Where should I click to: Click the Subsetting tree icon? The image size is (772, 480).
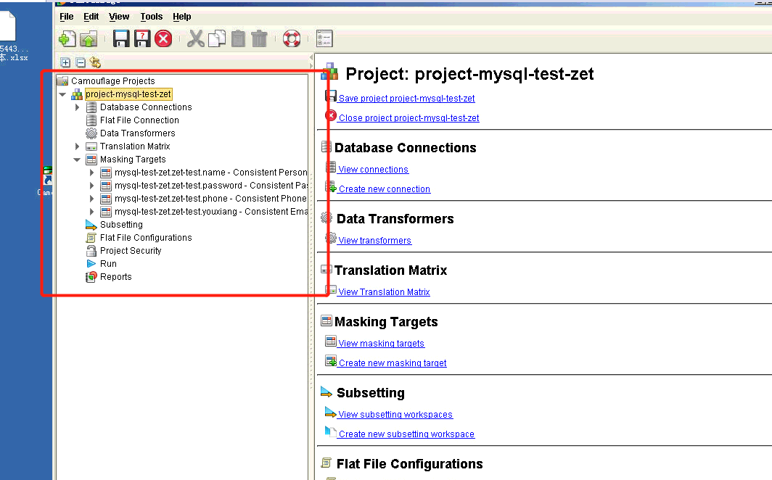91,225
